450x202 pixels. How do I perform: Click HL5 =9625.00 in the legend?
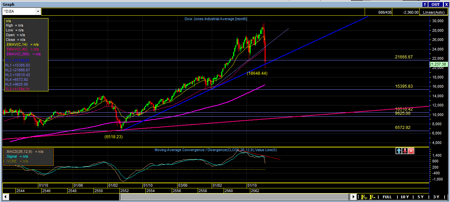(17, 84)
